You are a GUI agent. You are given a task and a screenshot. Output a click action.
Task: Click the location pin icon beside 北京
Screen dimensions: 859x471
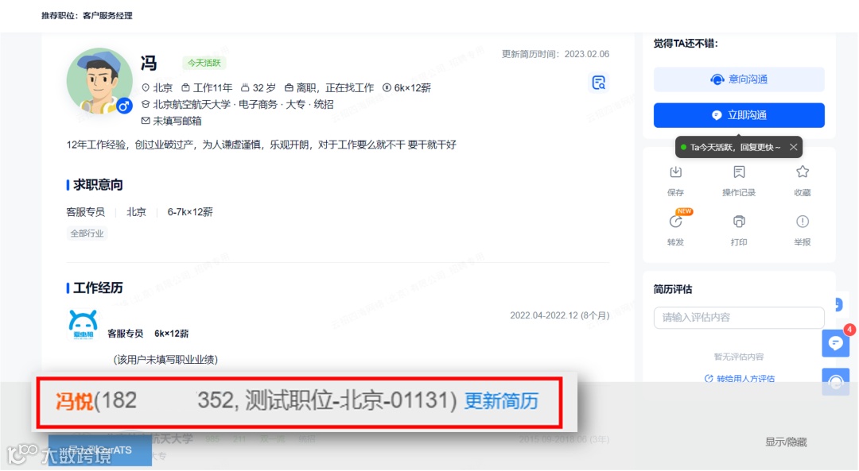click(146, 87)
